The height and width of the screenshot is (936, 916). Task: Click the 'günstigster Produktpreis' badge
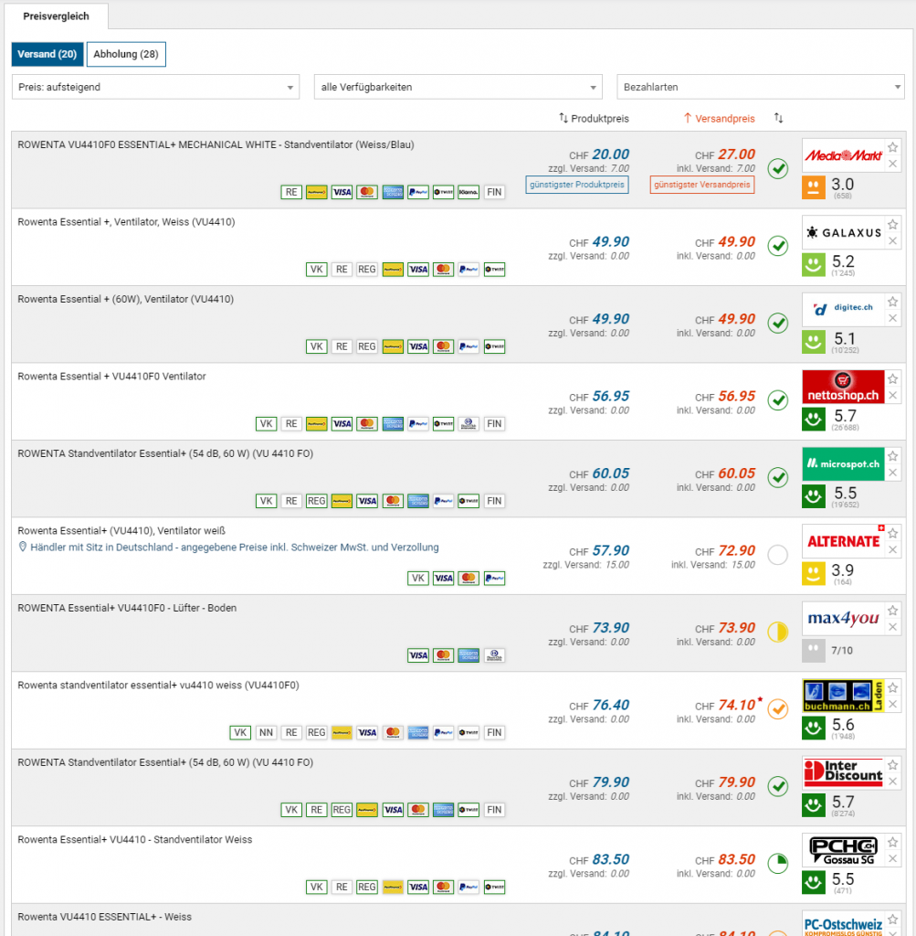pyautogui.click(x=577, y=185)
